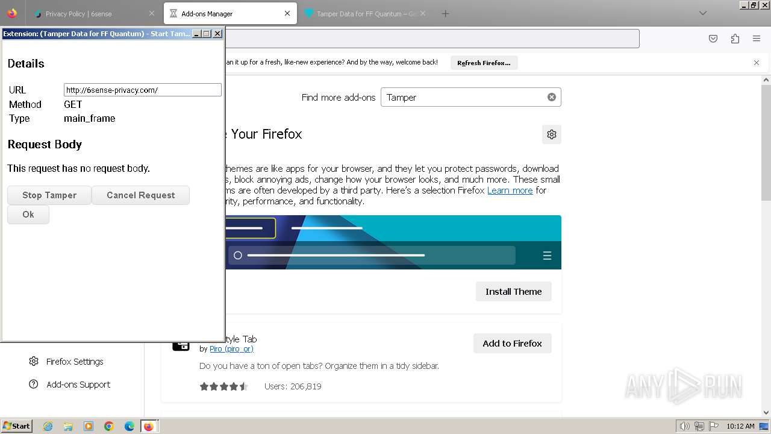Viewport: 771px width, 434px height.
Task: Click the GET method value
Action: [x=73, y=104]
